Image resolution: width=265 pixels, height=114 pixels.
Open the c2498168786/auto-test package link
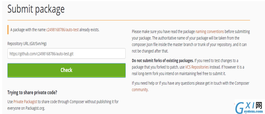(x=62, y=30)
